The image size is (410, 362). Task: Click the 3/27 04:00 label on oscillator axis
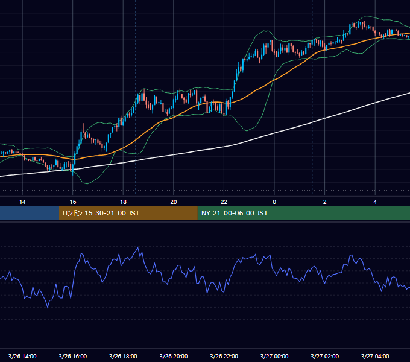pos(375,356)
